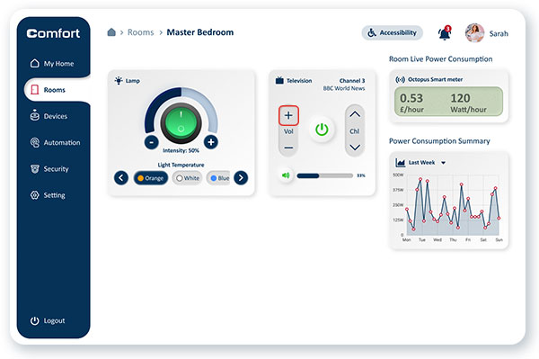
Task: Toggle the television power button
Action: point(322,130)
